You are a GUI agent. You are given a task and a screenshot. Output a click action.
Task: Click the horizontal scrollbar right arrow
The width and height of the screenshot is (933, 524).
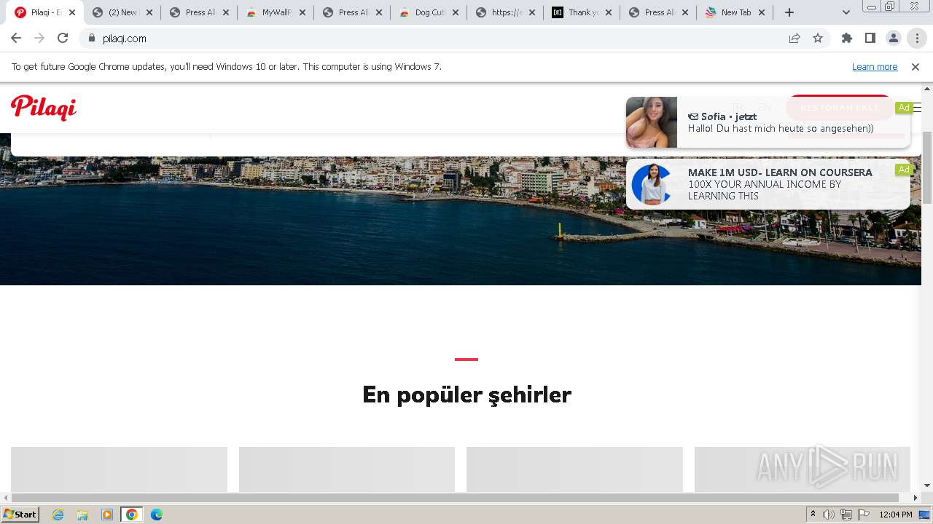point(916,498)
